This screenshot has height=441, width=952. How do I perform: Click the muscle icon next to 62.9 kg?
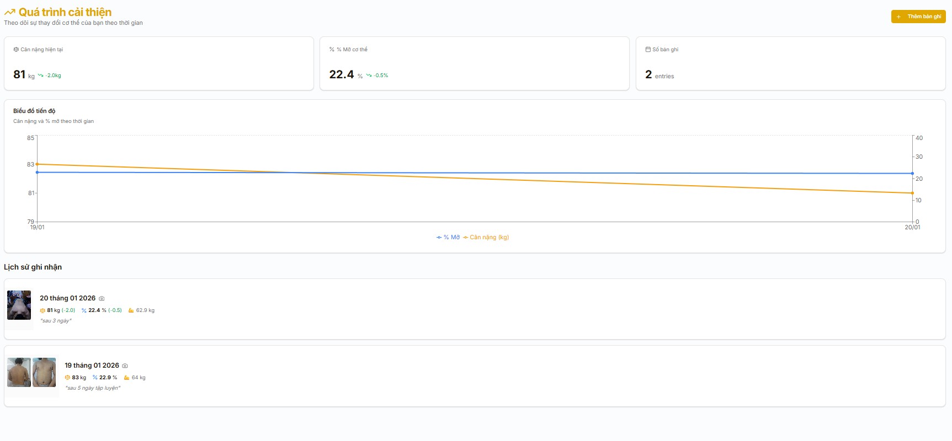click(x=131, y=310)
